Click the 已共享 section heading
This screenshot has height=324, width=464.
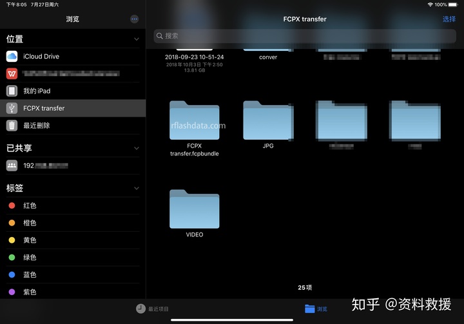coord(19,148)
